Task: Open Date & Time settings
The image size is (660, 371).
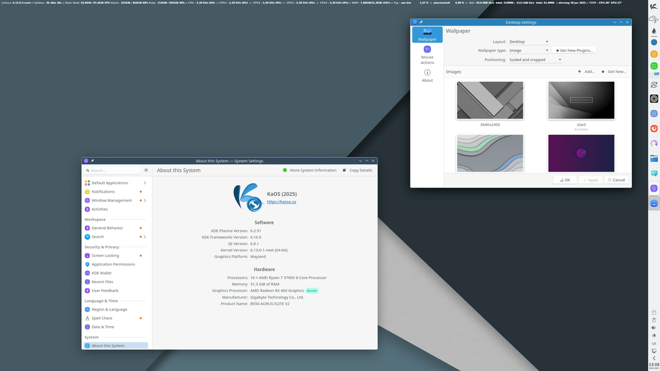Action: point(88,327)
